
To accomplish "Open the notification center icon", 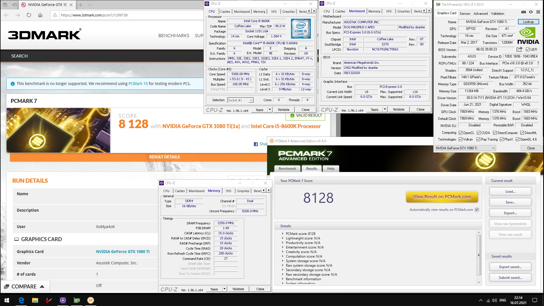I will click(535, 300).
